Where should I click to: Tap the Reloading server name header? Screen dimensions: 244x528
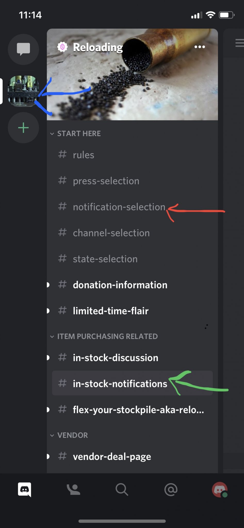pyautogui.click(x=98, y=47)
